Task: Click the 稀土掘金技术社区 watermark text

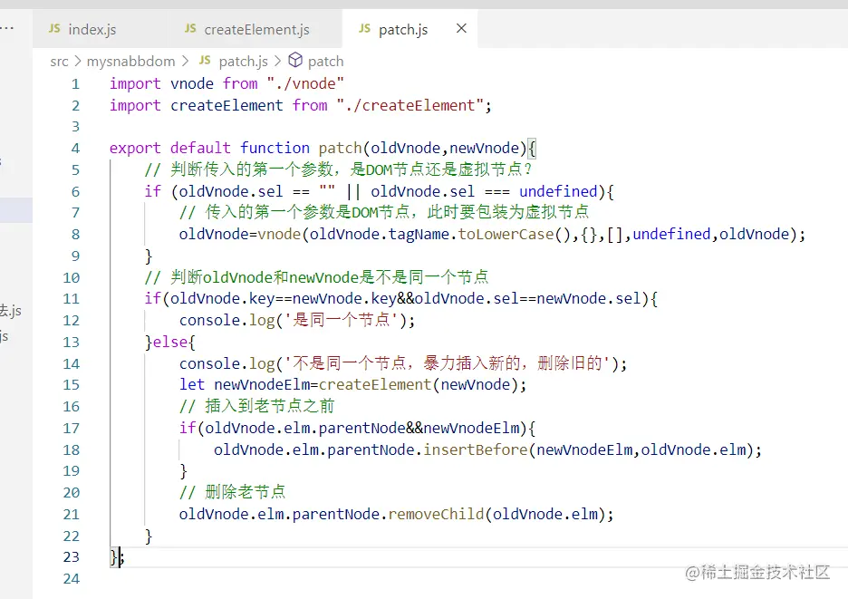Action: click(762, 573)
